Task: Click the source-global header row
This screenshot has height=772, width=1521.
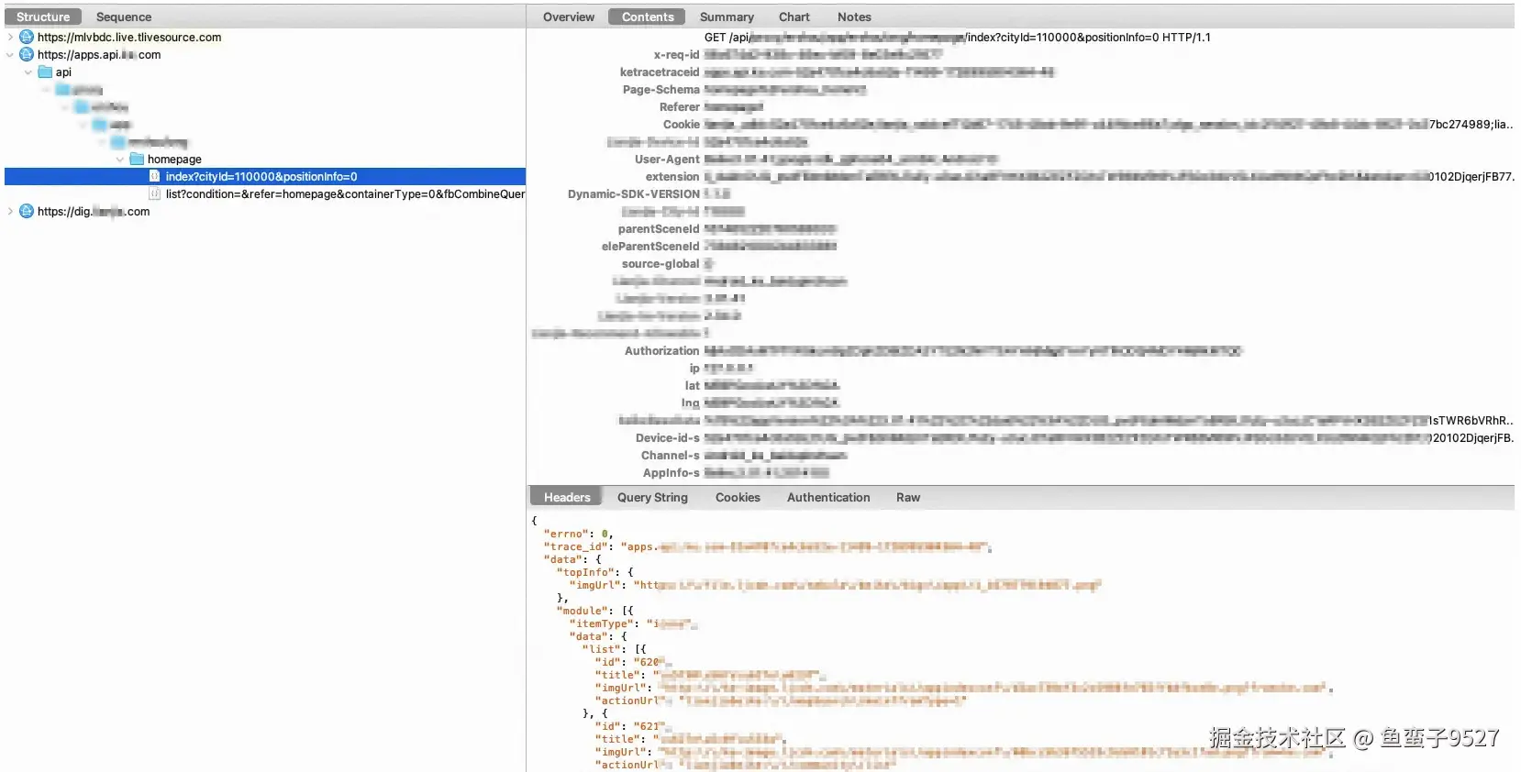Action: point(1021,264)
